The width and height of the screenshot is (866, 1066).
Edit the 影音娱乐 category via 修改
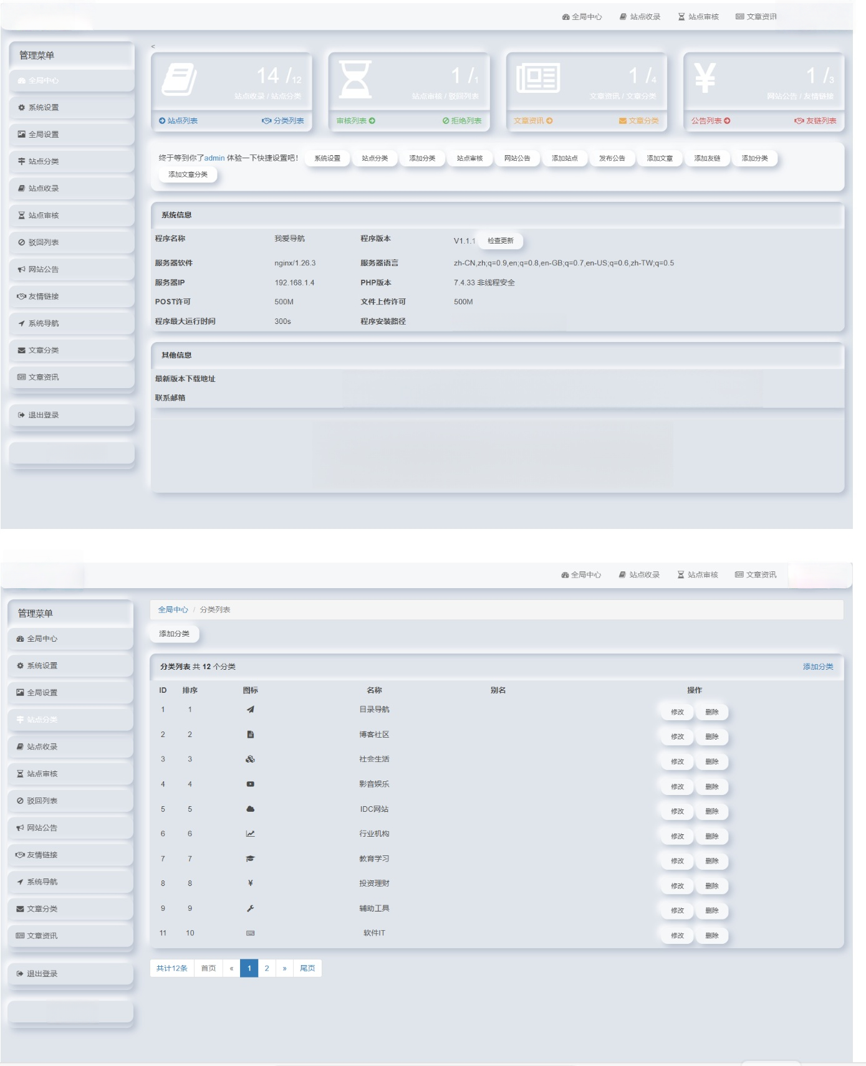coord(677,786)
